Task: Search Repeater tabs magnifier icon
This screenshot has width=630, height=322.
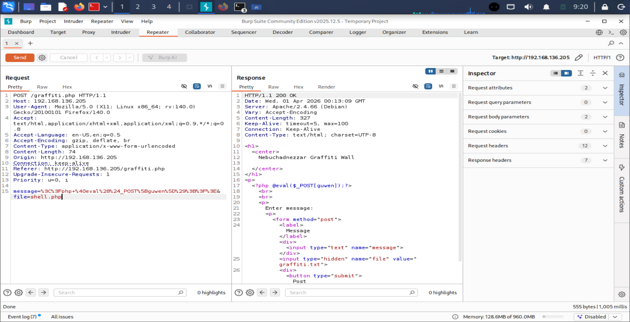Action: tap(611, 43)
